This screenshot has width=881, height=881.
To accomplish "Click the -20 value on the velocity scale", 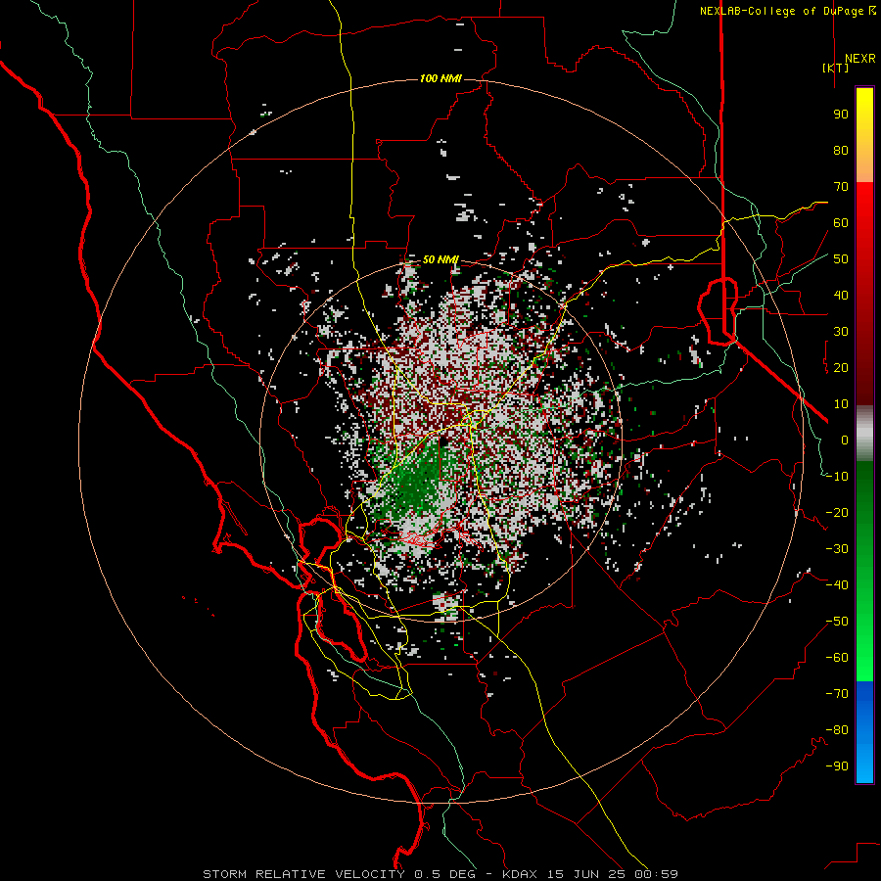I will click(x=837, y=513).
